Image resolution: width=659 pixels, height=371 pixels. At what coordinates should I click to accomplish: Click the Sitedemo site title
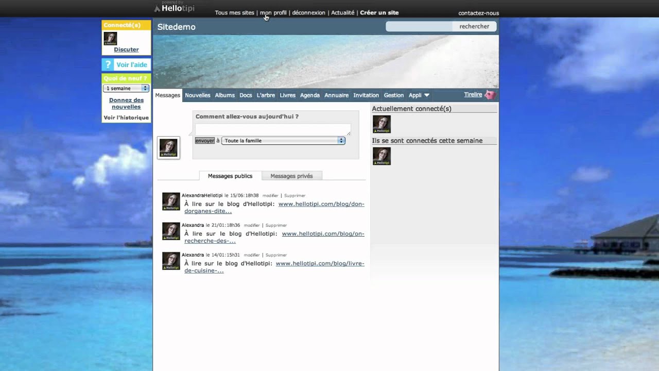177,27
